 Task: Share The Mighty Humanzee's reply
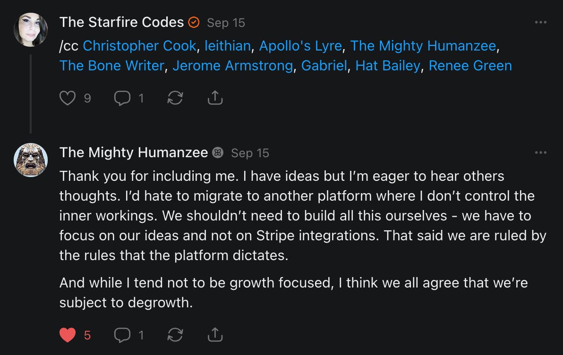(x=215, y=335)
